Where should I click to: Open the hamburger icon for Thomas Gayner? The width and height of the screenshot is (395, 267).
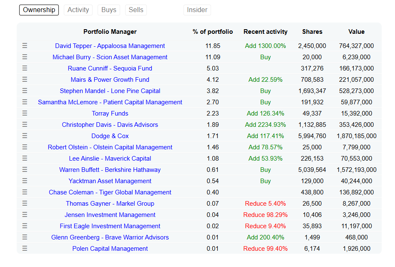[x=25, y=203]
